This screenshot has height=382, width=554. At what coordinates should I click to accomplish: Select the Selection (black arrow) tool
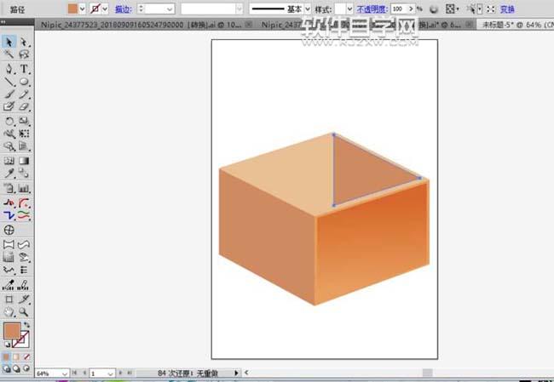(9, 42)
